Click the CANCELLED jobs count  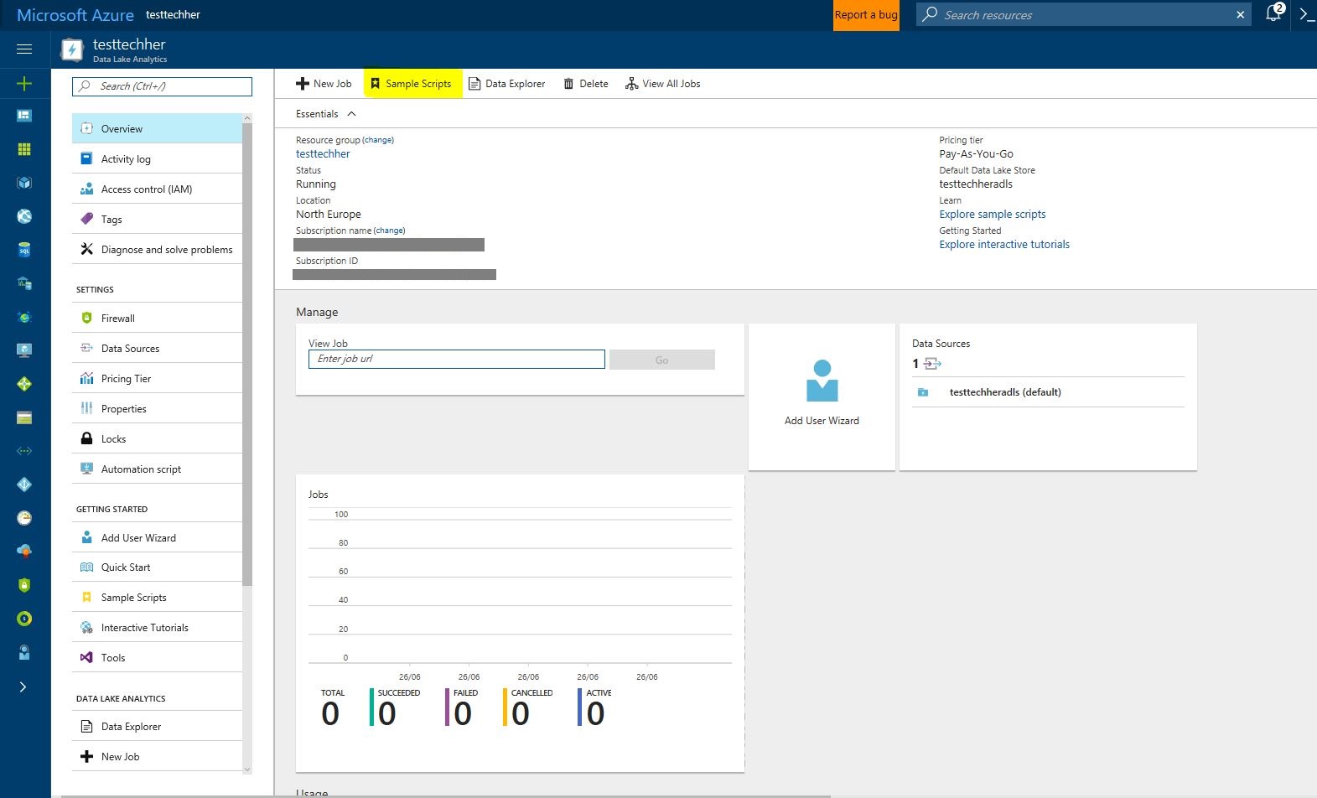coord(528,707)
